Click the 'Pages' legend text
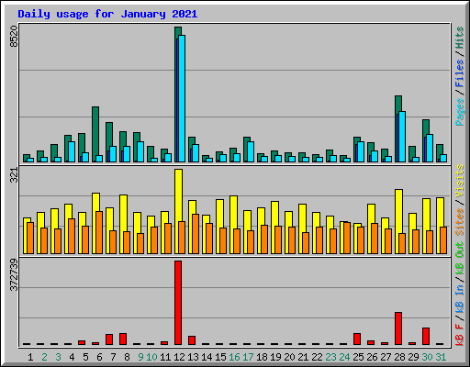Image resolution: width=470 pixels, height=367 pixels. pyautogui.click(x=460, y=112)
